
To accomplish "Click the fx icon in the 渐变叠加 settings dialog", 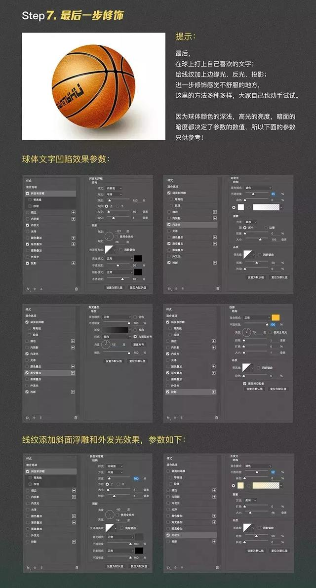I will 27,417.
